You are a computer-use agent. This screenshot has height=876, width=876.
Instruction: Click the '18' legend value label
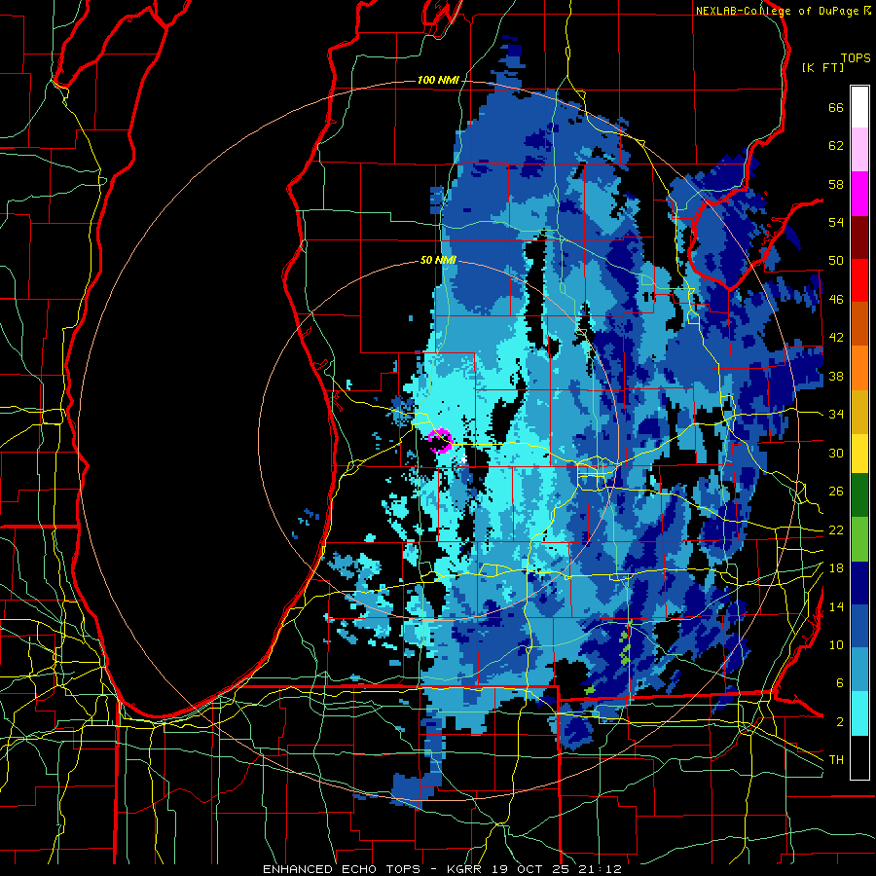[836, 568]
